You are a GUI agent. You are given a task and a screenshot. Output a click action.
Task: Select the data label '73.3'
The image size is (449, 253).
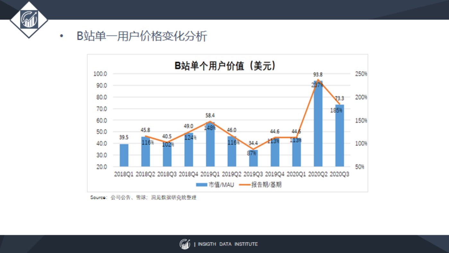[340, 98]
